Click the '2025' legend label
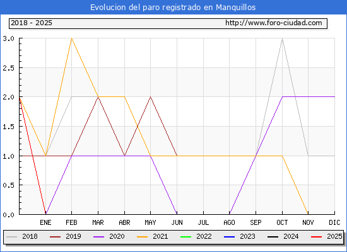 click(x=334, y=236)
